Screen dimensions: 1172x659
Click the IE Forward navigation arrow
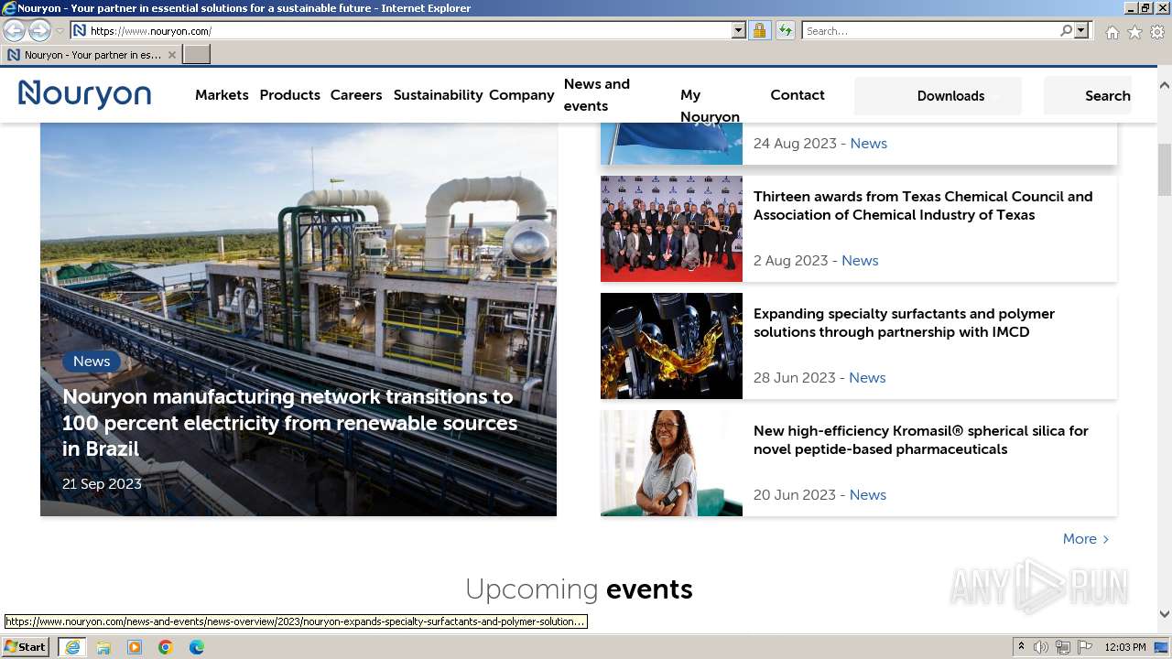click(39, 30)
